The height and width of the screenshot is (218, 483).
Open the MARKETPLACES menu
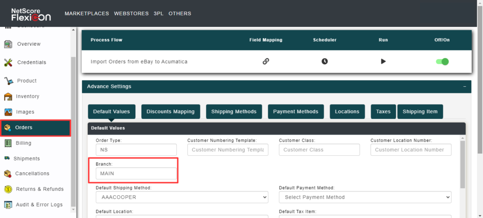point(87,14)
